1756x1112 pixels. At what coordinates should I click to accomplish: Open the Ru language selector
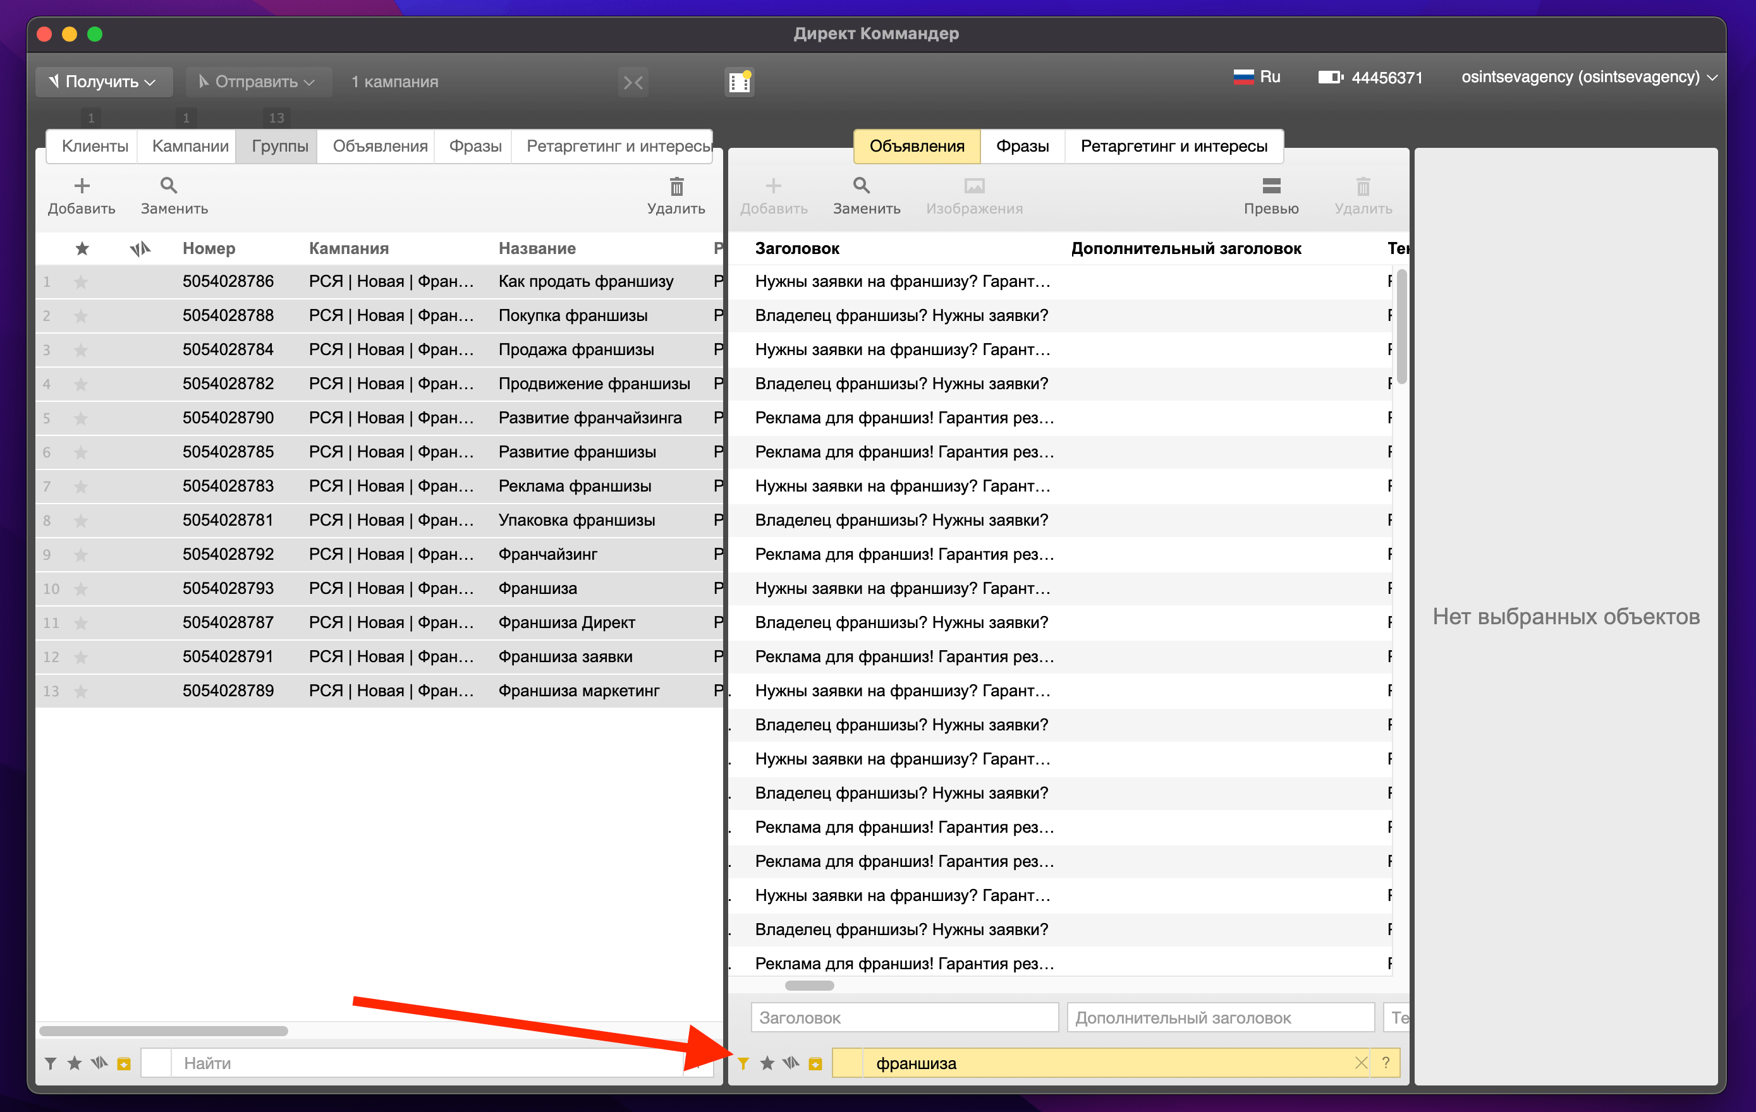1257,76
